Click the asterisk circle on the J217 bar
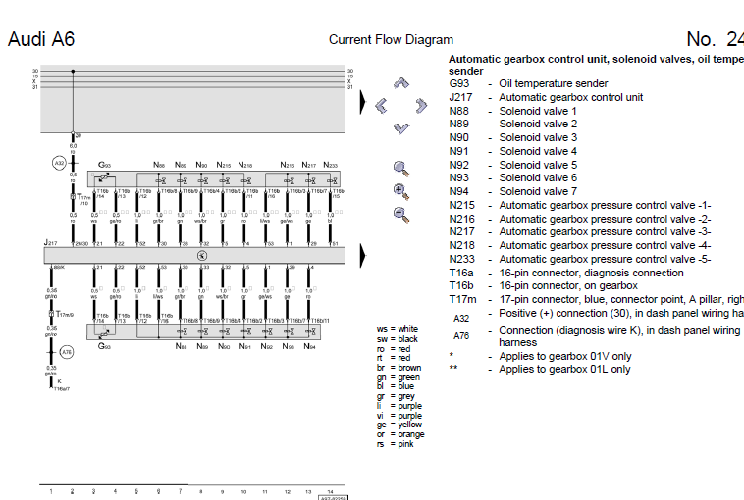This screenshot has height=500, width=744. 201,256
